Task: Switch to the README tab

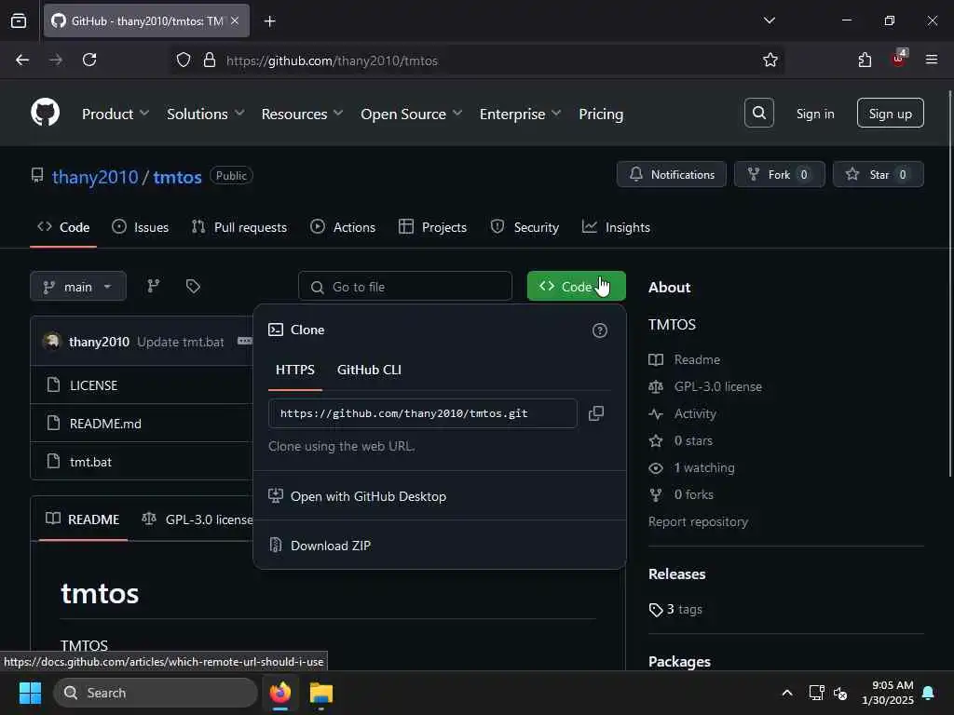Action: point(83,519)
